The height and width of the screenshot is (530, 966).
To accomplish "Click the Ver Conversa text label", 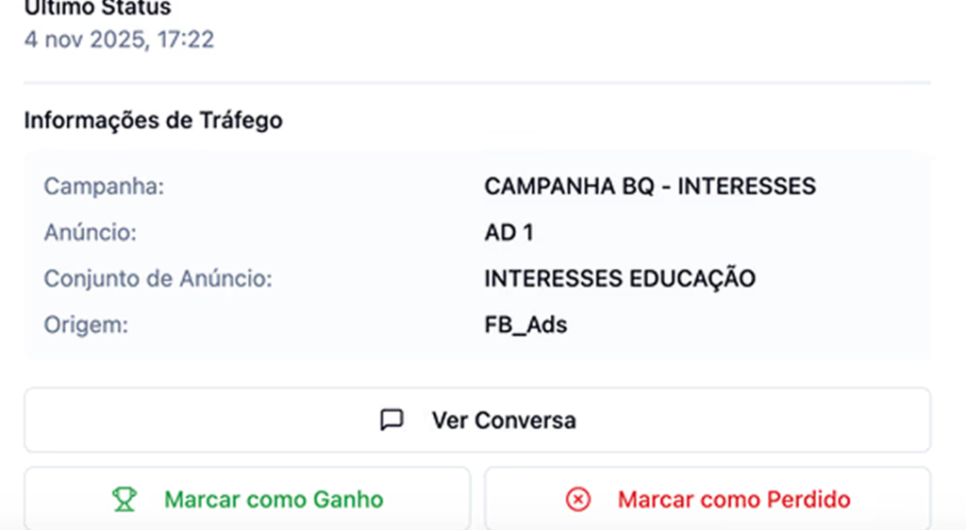I will pyautogui.click(x=503, y=420).
